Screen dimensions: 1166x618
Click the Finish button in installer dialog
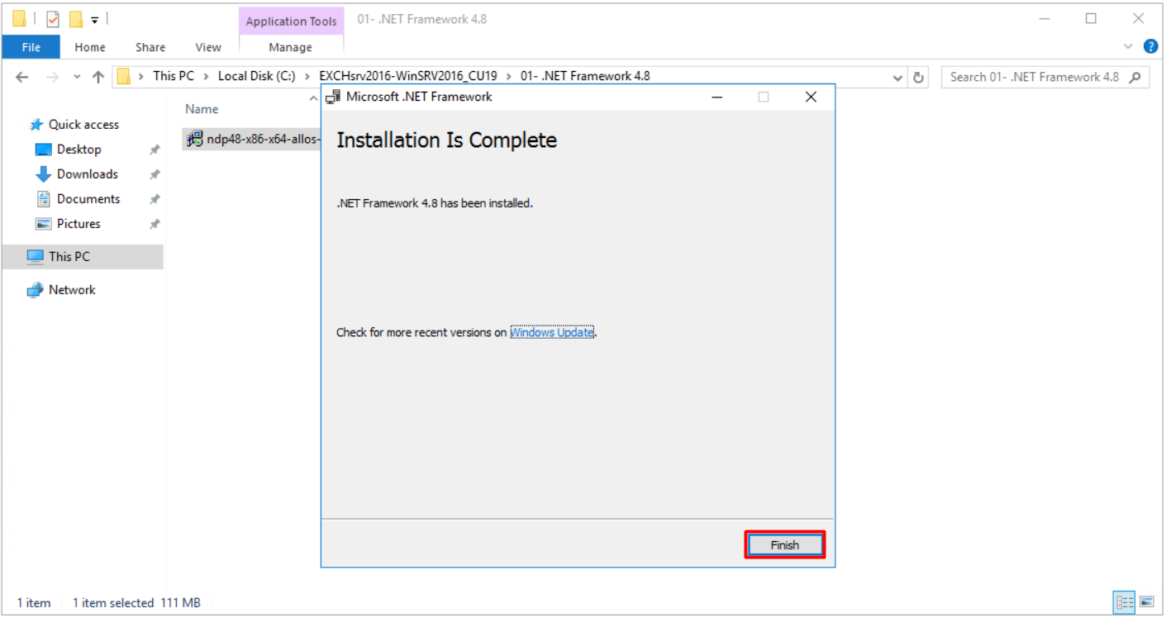click(x=785, y=545)
